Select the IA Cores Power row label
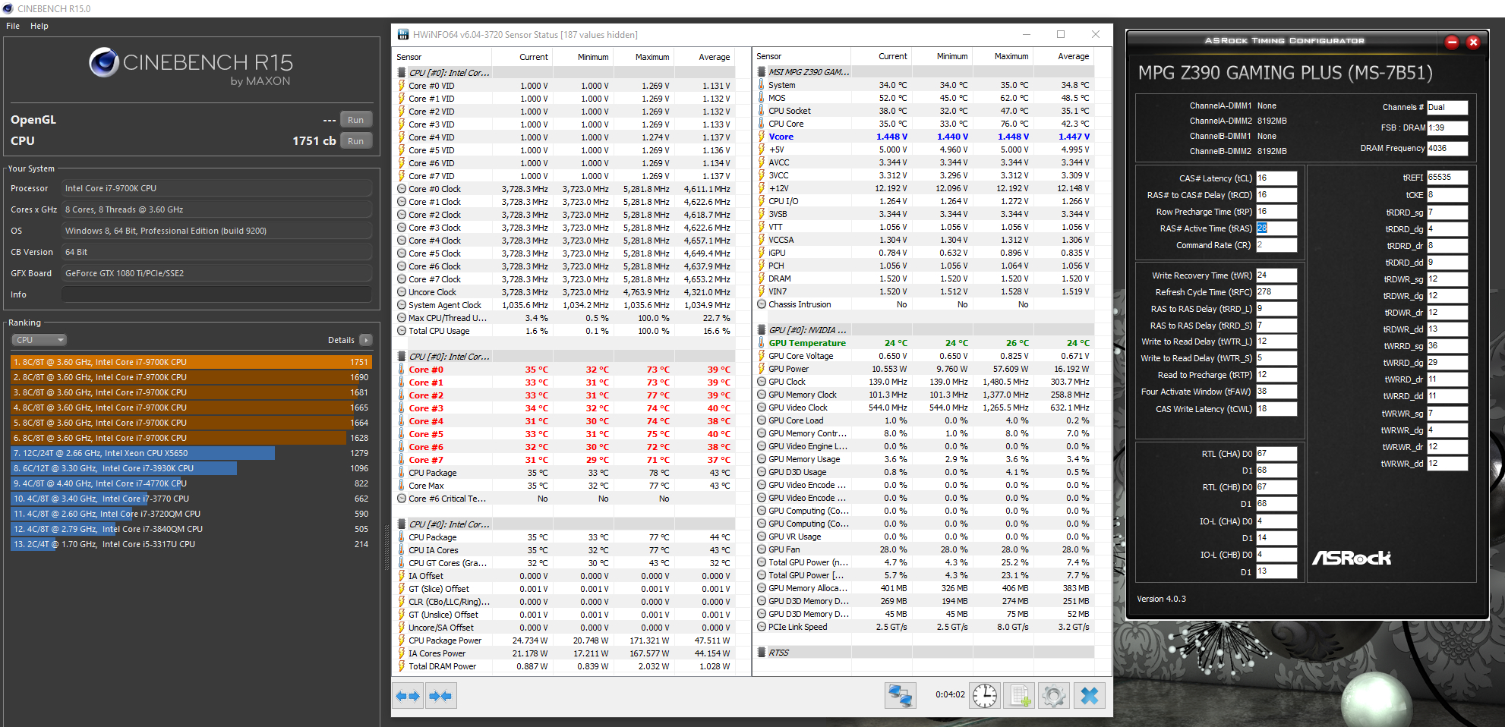This screenshot has width=1505, height=727. tap(437, 653)
